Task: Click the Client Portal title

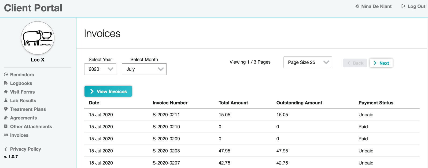Action: coord(33,8)
